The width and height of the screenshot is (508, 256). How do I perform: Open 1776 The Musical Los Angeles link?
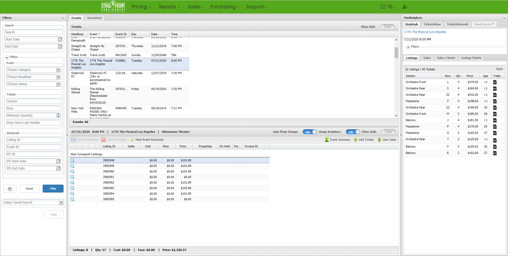click(x=425, y=32)
